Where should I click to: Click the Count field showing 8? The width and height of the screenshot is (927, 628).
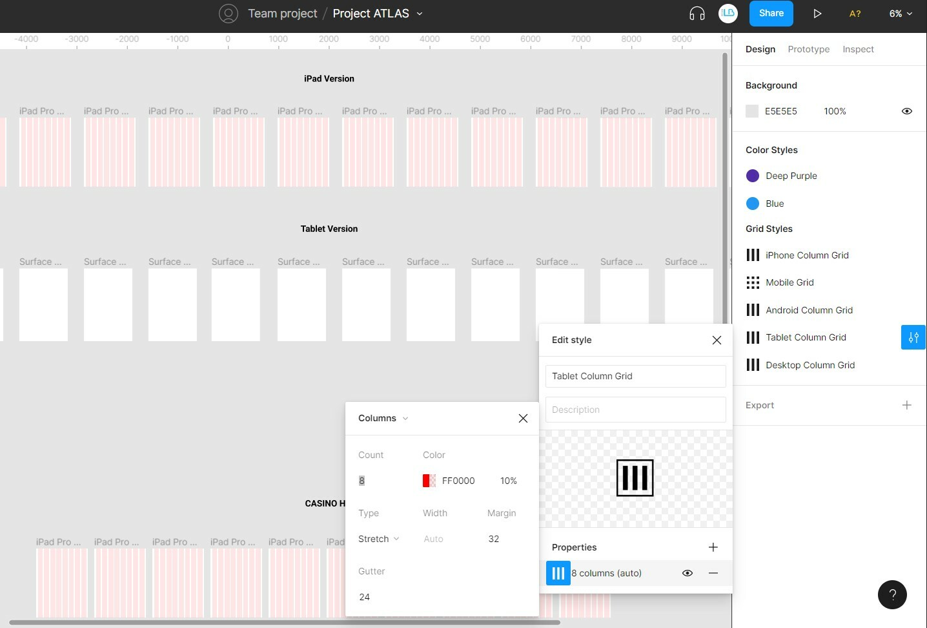coord(362,481)
